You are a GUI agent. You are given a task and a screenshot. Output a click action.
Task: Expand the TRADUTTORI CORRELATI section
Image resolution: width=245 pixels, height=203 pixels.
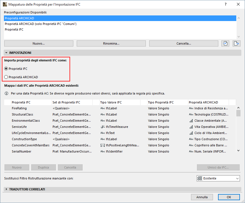6,189
